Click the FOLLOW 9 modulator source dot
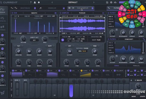Screen dimensions: 146x99 [x=115, y=71]
